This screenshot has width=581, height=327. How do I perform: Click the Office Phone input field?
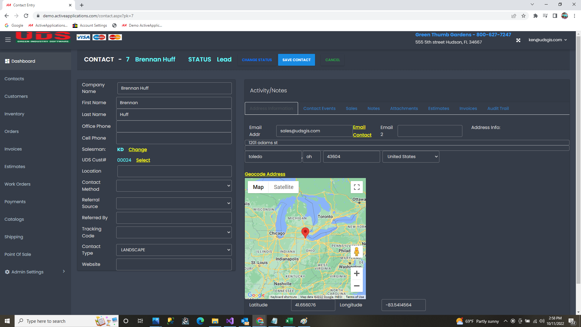tap(174, 126)
